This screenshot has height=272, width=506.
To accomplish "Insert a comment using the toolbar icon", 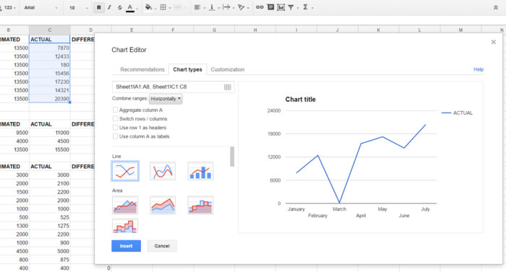I will coord(270,7).
